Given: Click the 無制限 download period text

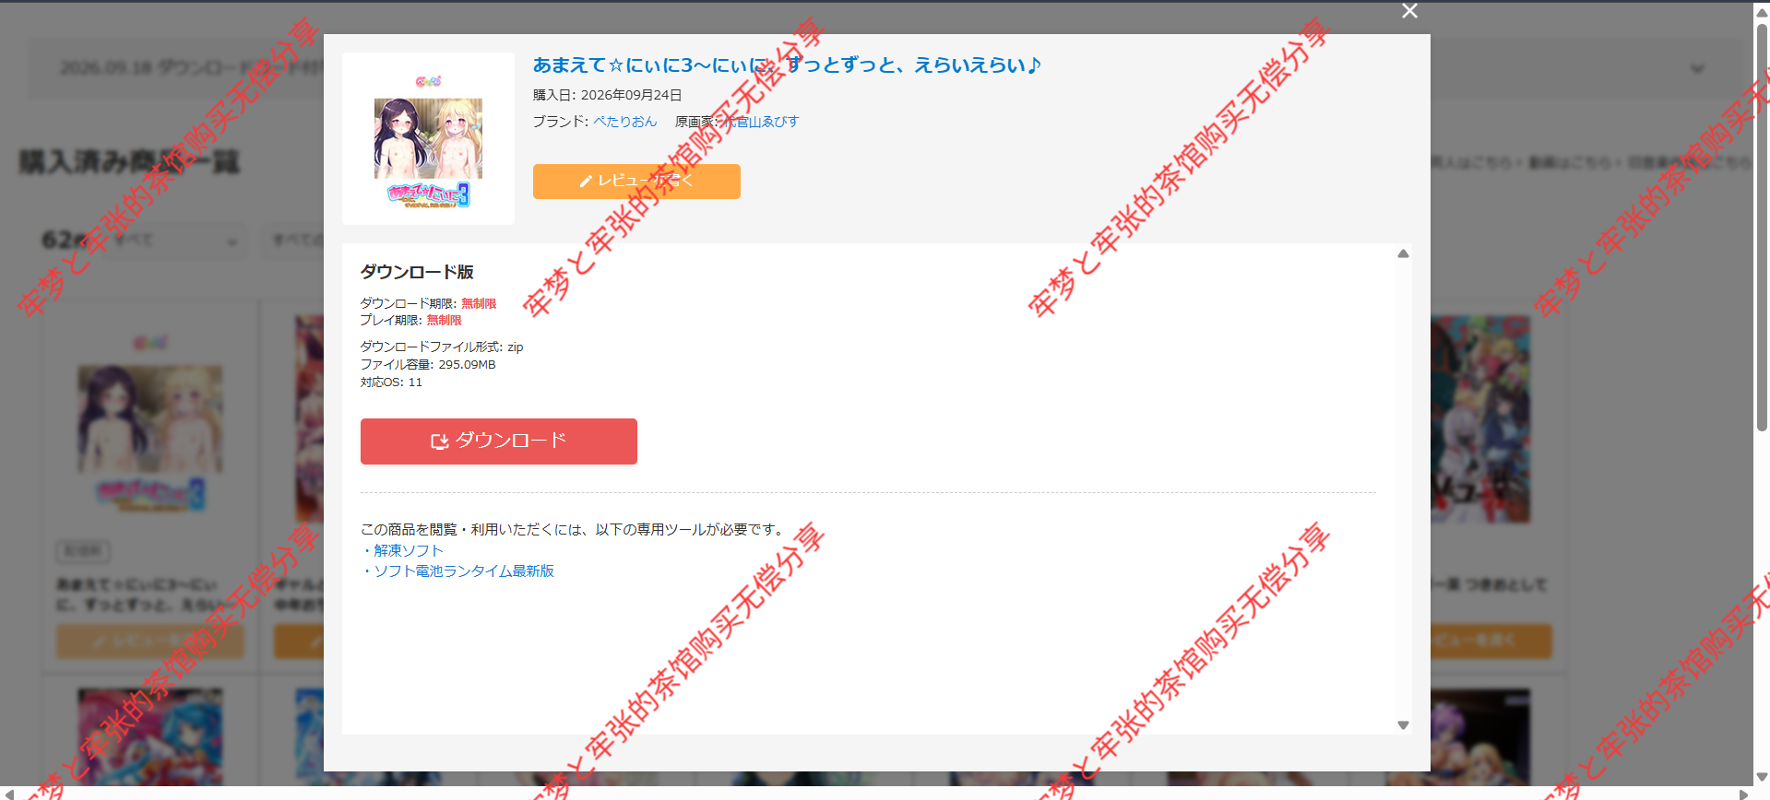Looking at the screenshot, I should [x=479, y=303].
